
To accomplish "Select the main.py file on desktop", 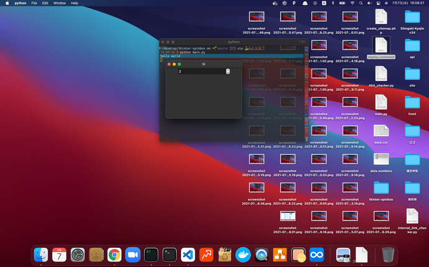I will click(381, 105).
